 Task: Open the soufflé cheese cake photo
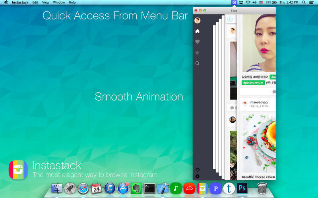click(x=259, y=143)
